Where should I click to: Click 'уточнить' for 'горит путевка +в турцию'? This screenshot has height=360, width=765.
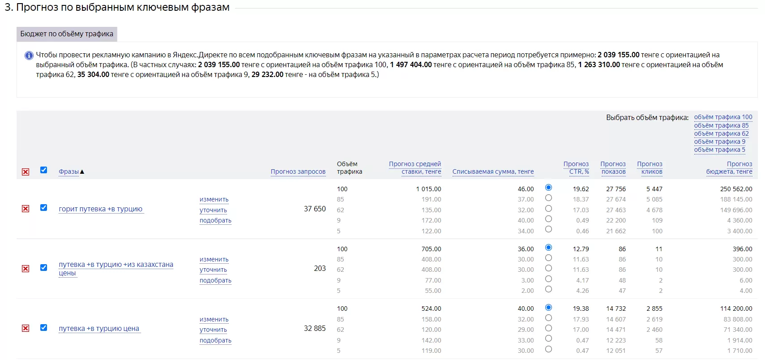(213, 210)
